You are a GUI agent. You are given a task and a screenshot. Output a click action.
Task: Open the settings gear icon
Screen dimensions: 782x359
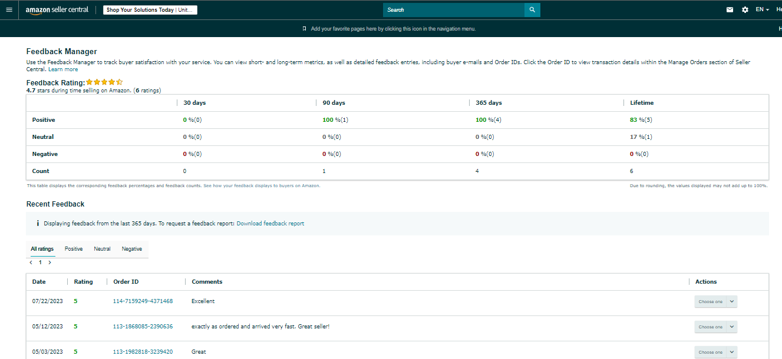(x=745, y=9)
